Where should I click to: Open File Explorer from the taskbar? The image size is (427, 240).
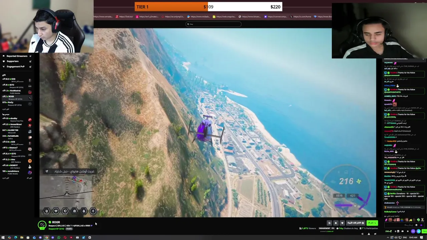[22, 237]
